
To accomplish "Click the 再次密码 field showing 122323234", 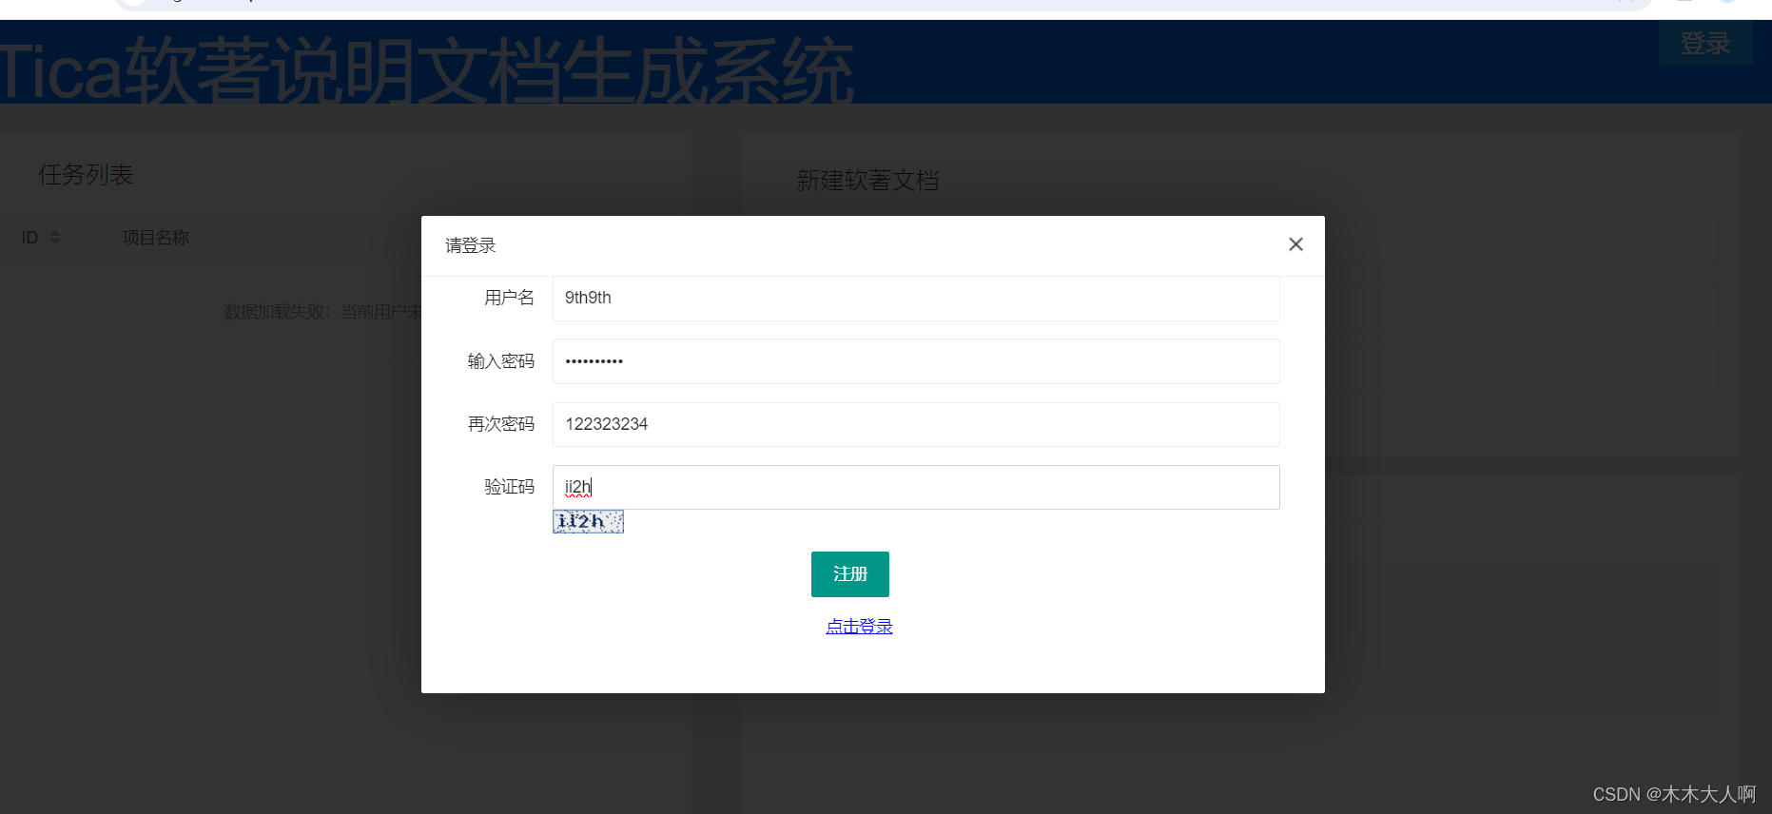I will (x=916, y=424).
